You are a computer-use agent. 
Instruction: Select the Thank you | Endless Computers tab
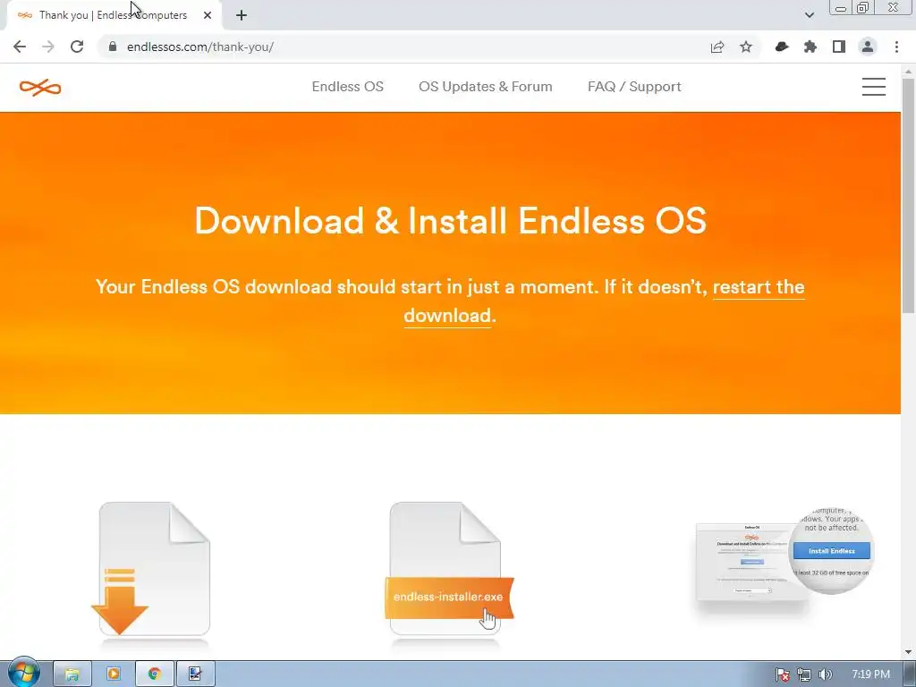tap(114, 15)
